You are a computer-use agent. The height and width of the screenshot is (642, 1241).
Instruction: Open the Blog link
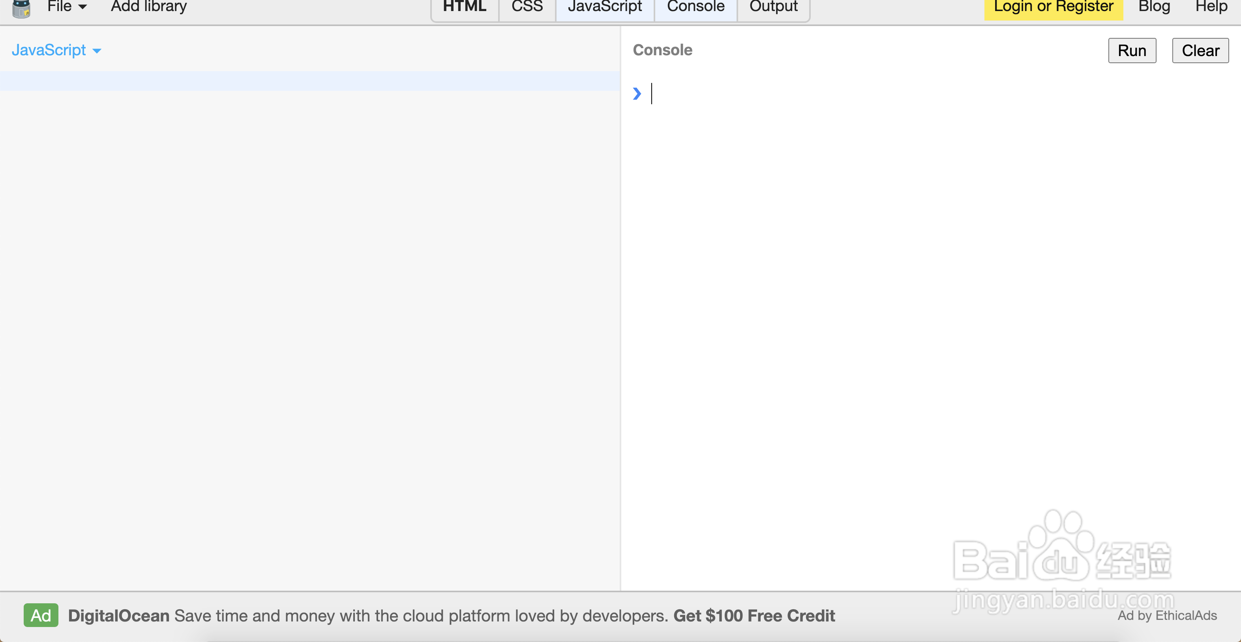point(1154,7)
